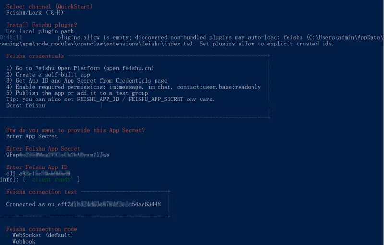Click the "Feishu connection test" box title

coord(41,192)
